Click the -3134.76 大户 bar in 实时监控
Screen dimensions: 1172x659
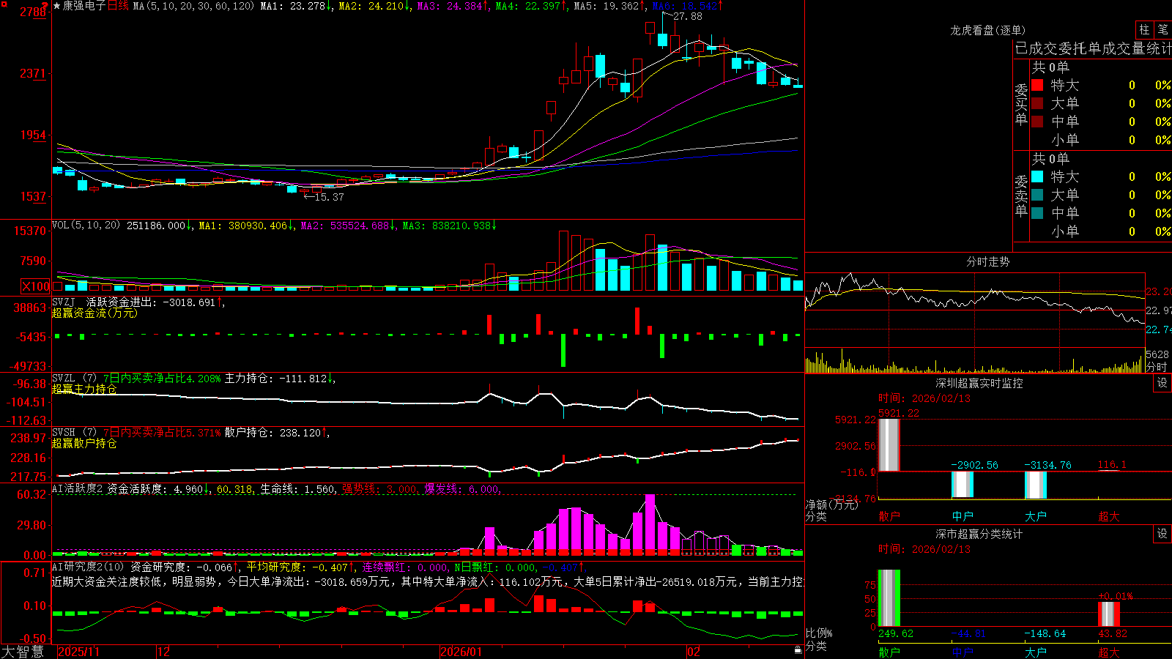1036,485
